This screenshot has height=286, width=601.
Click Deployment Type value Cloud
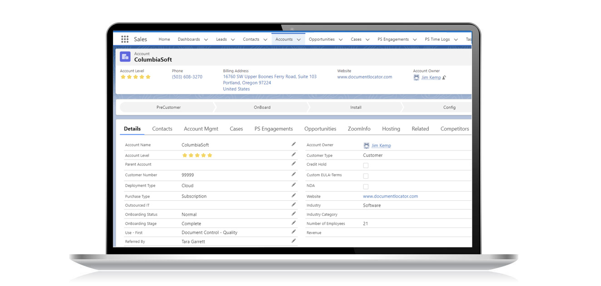[x=188, y=185]
